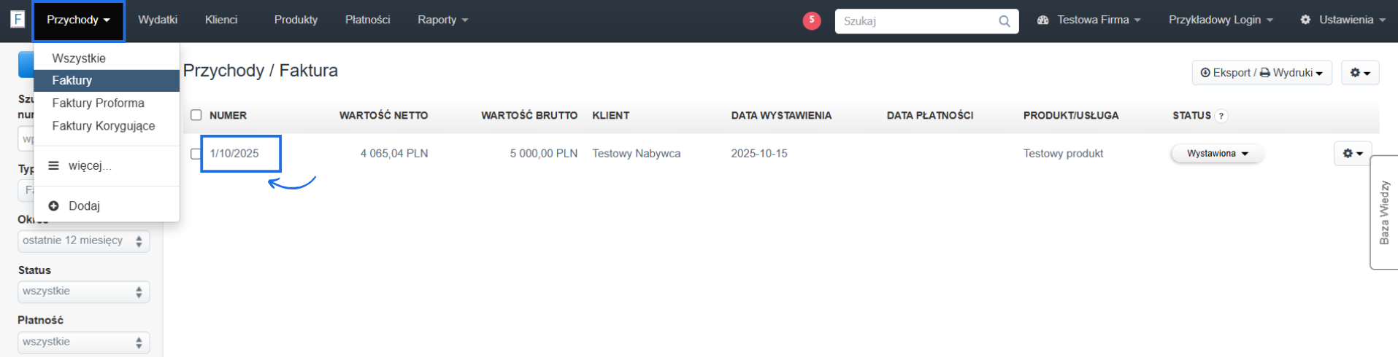Select Faktury Proforma from the menu
Screen dimensions: 1398x357
click(98, 103)
